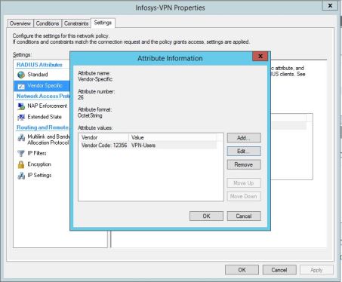Click the NAP Enforcement icon
This screenshot has width=342, height=282.
21,106
